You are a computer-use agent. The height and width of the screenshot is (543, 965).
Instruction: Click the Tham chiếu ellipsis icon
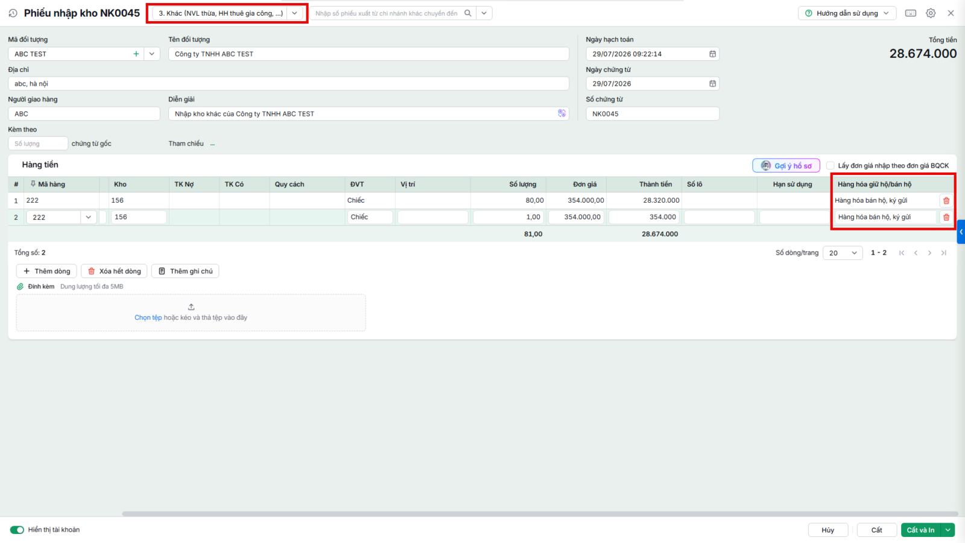point(212,144)
